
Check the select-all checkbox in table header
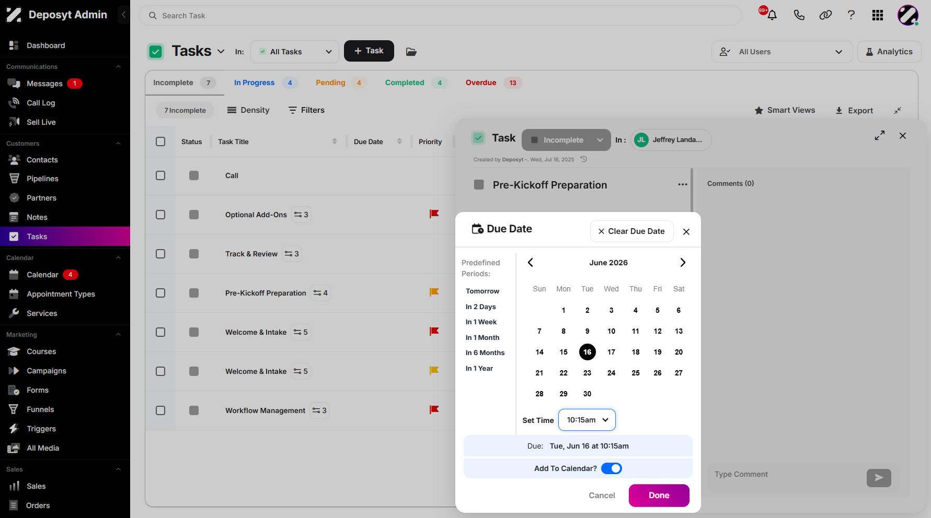tap(160, 142)
